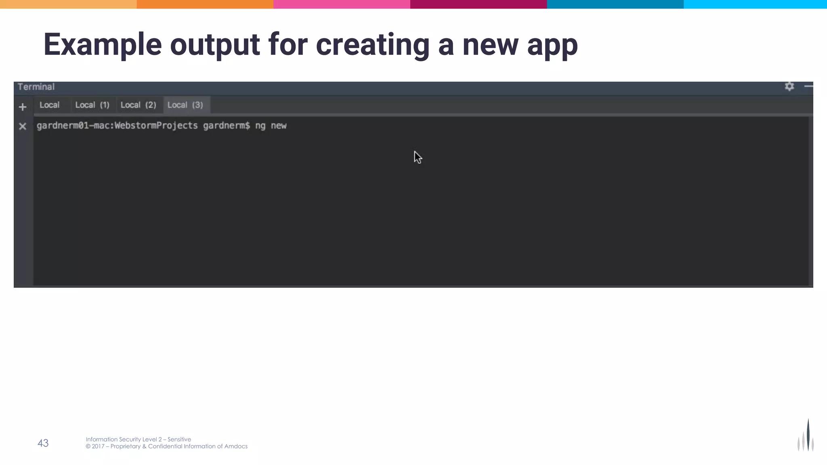Screen dimensions: 827x465
Task: Click the orange segment of top color bar
Action: click(205, 4)
